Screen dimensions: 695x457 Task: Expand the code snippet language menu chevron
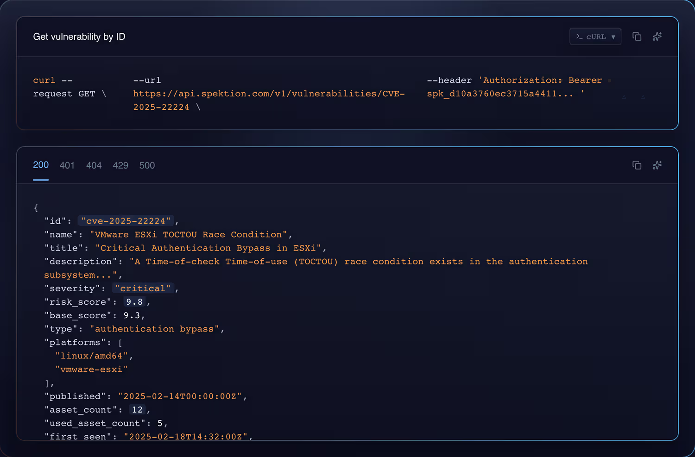coord(613,37)
